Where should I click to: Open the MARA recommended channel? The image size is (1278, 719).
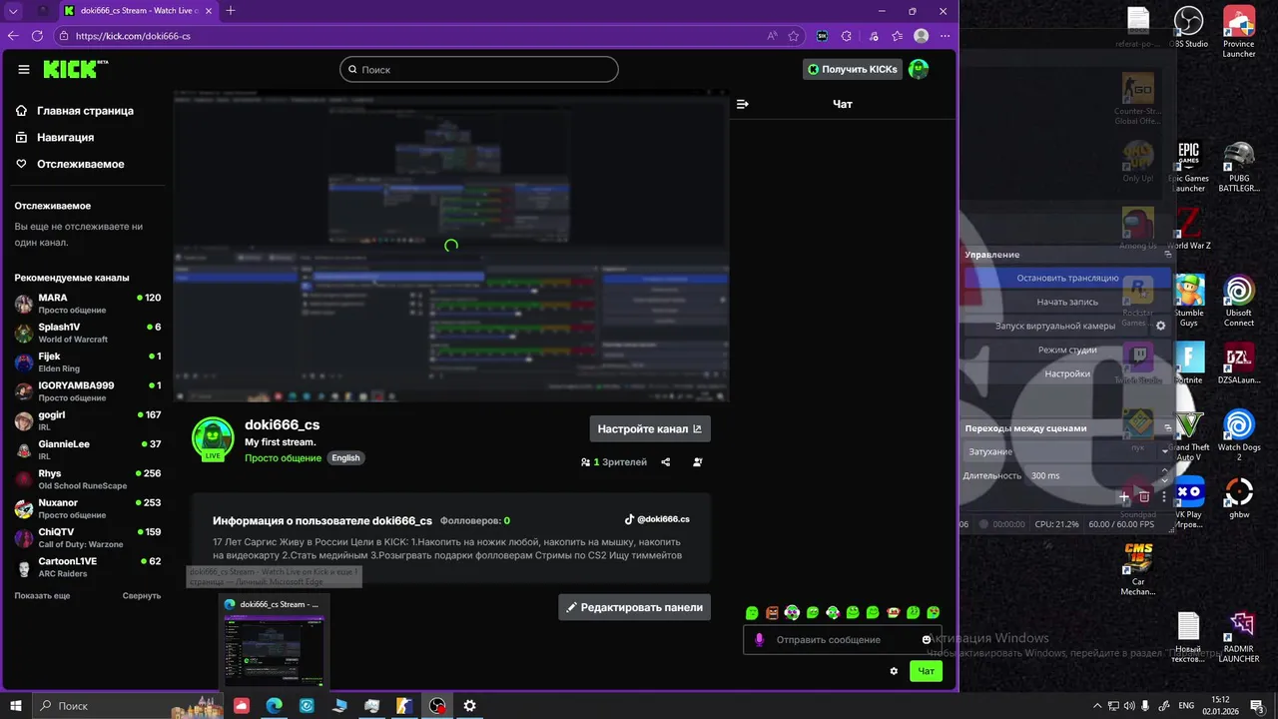coord(88,304)
